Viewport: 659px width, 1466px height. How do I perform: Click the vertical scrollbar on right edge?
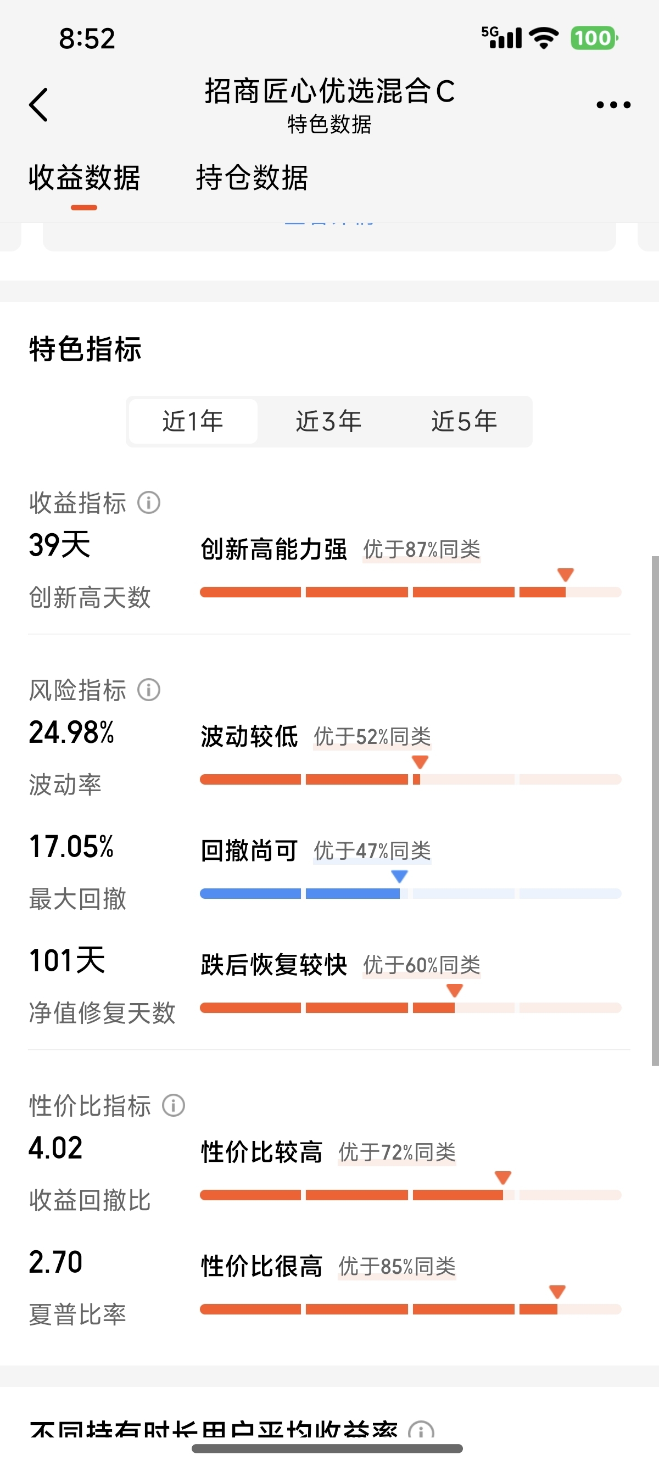coord(655,810)
